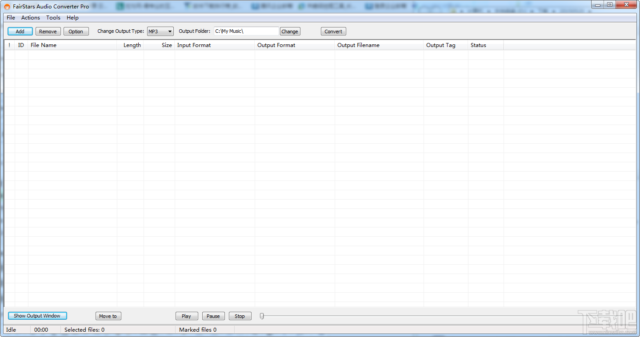Click the Add button
This screenshot has width=640, height=337.
(20, 31)
